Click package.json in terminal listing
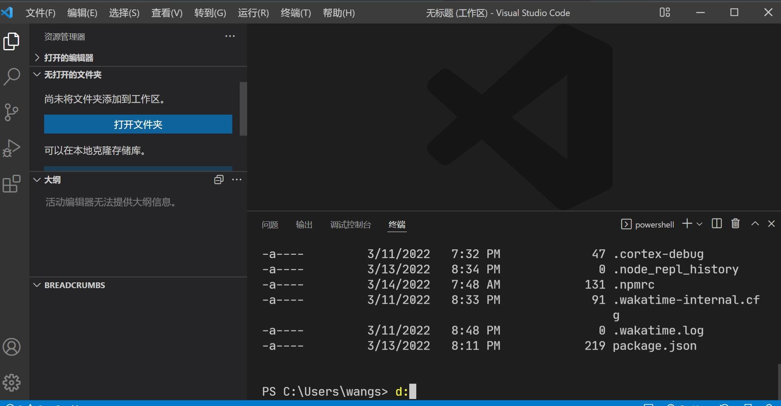The height and width of the screenshot is (406, 781). click(654, 345)
